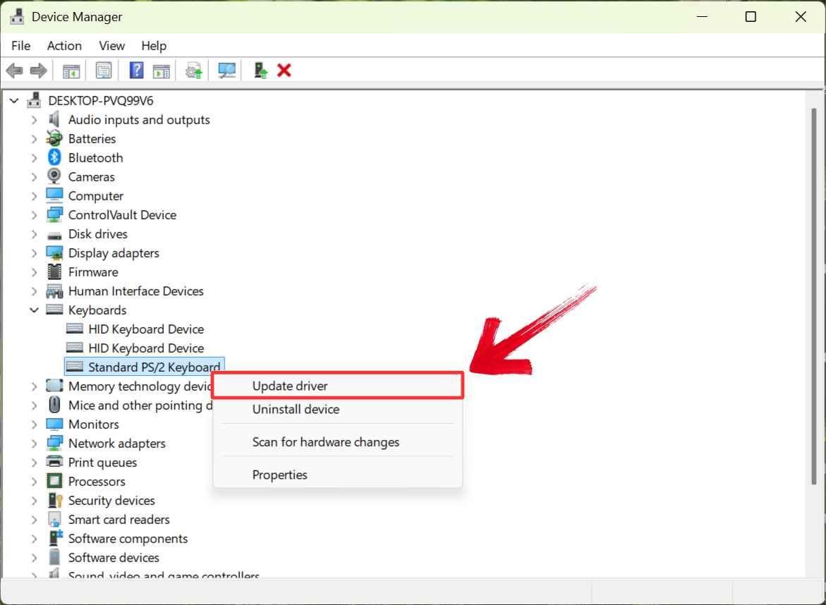Open the Help menu
The height and width of the screenshot is (605, 826).
(154, 46)
